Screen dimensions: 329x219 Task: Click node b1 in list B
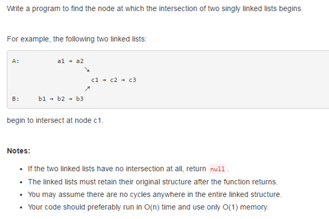pyautogui.click(x=42, y=99)
